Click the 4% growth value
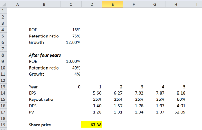The image size is (202, 130). [x=78, y=74]
